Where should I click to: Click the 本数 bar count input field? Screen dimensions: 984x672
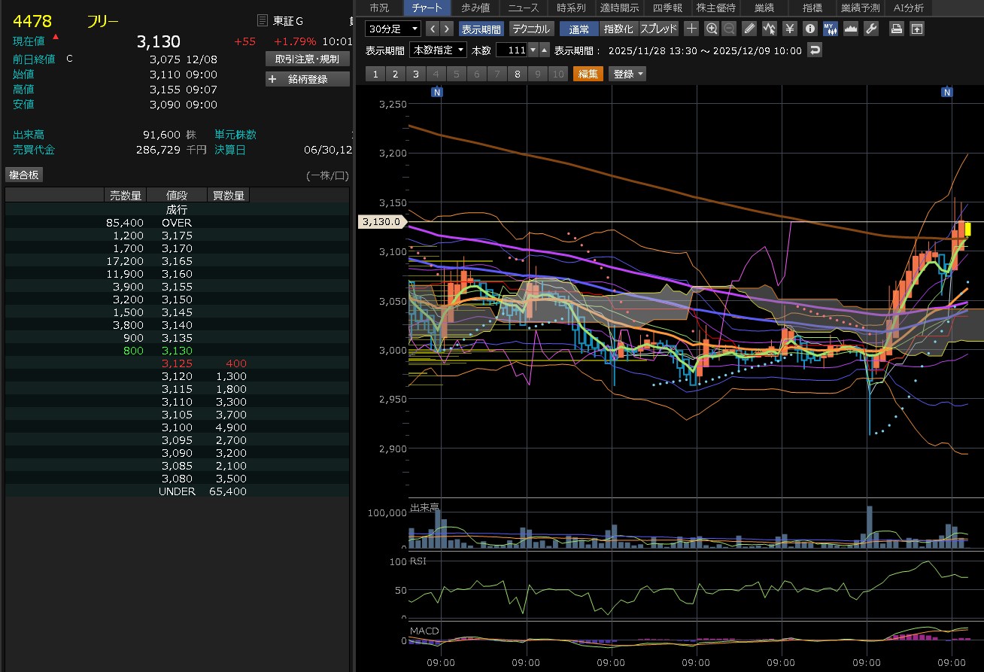pyautogui.click(x=512, y=50)
